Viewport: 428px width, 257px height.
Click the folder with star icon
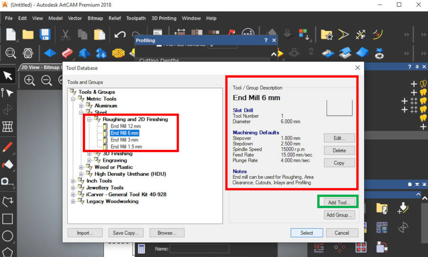pyautogui.click(x=327, y=35)
